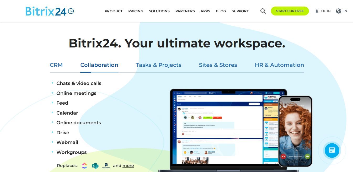Screen dimensions: 353x172
Task: Click the user silhouette icon beside LOG IN
Action: [x=317, y=11]
